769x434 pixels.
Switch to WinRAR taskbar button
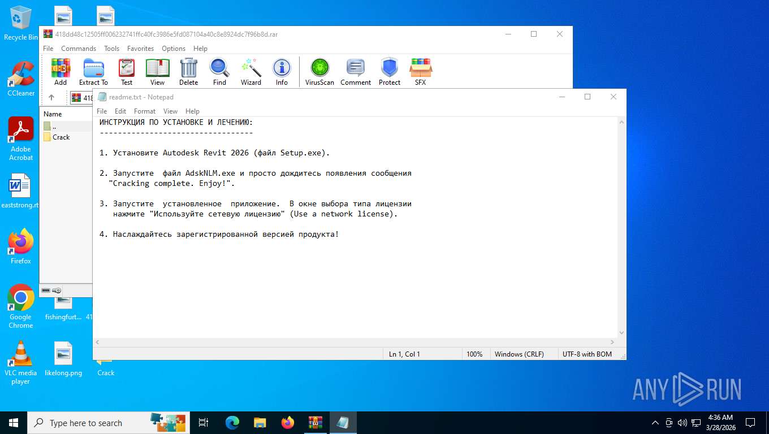[x=315, y=423]
